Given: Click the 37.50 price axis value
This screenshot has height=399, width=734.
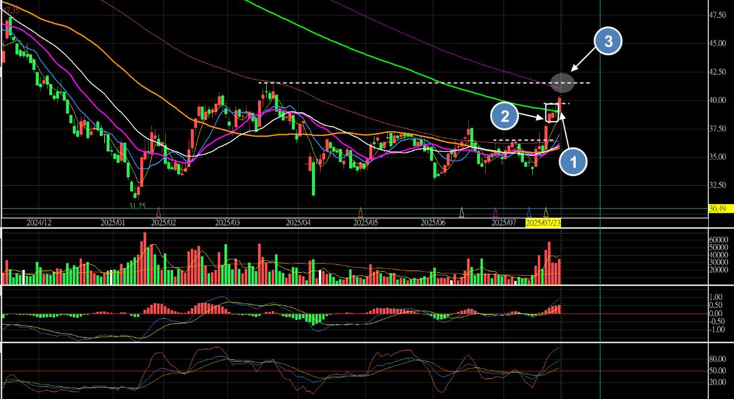Looking at the screenshot, I should pos(719,128).
